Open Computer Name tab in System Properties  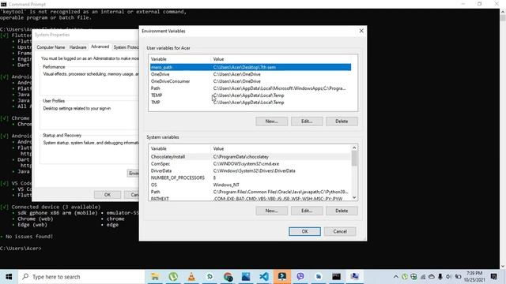(51, 47)
